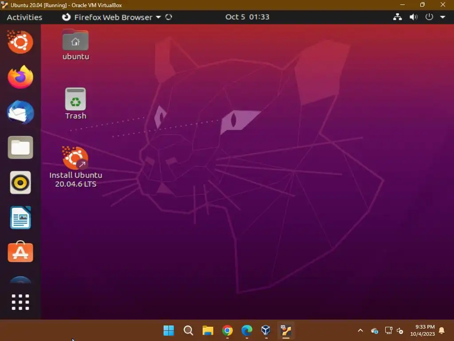Click the volume speaker icon in top bar

click(414, 17)
